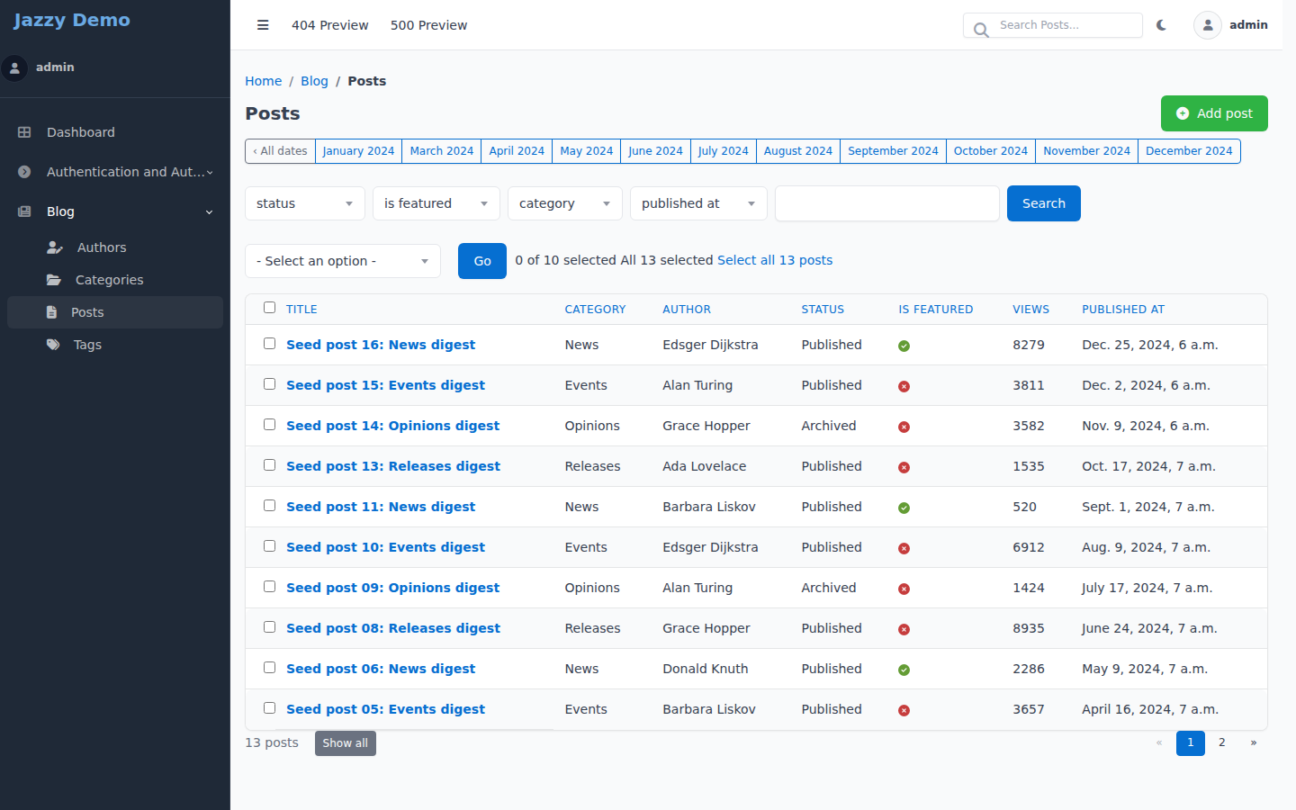The image size is (1296, 810).
Task: Select checkbox for Seed post 11
Action: click(x=269, y=506)
